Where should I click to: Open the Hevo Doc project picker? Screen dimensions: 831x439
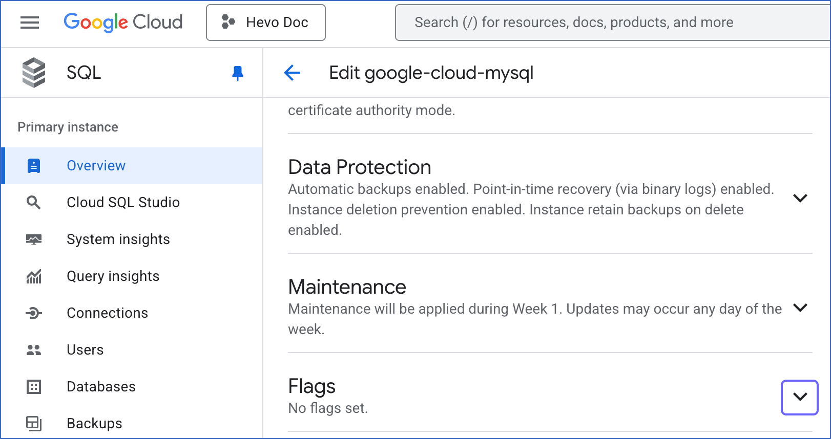266,23
